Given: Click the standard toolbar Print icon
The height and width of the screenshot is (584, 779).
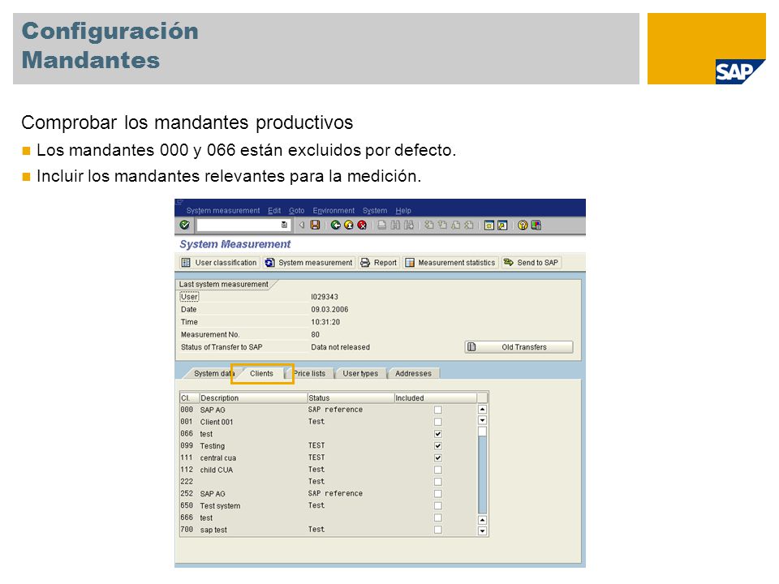Looking at the screenshot, I should pyautogui.click(x=381, y=225).
